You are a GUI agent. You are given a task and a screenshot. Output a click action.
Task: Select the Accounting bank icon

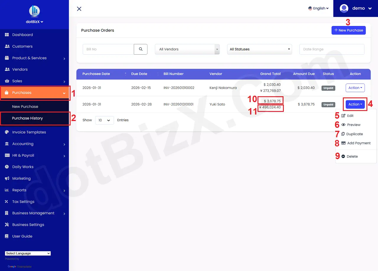coord(7,144)
